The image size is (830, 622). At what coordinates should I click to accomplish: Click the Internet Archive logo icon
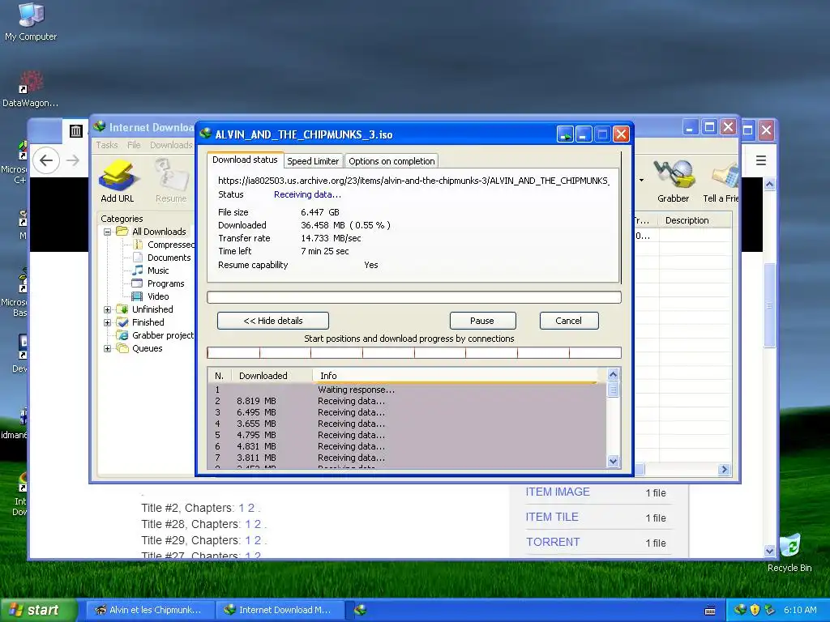click(75, 130)
